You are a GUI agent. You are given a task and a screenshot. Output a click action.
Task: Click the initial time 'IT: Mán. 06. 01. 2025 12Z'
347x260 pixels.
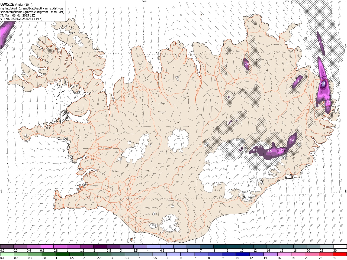pos(18,15)
